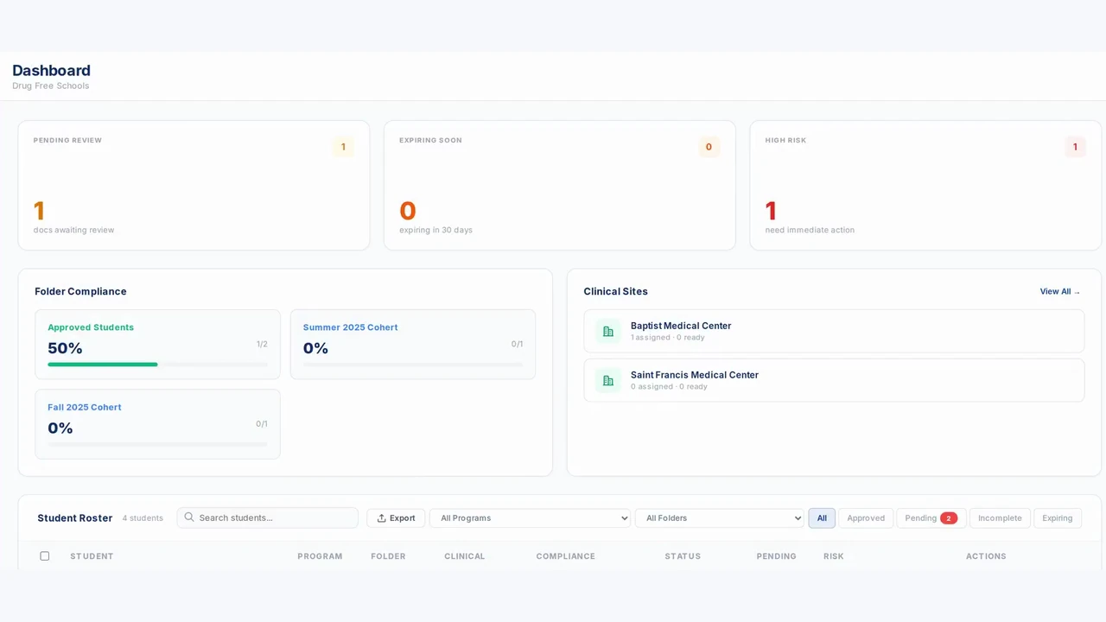Click the "need immediate action" text
This screenshot has height=622, width=1106.
click(x=810, y=231)
